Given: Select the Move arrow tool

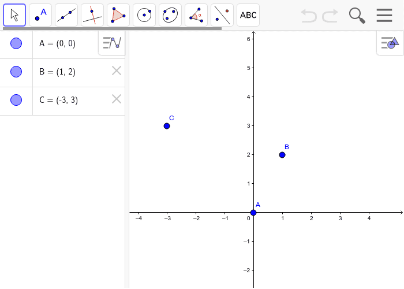Looking at the screenshot, I should coord(14,15).
